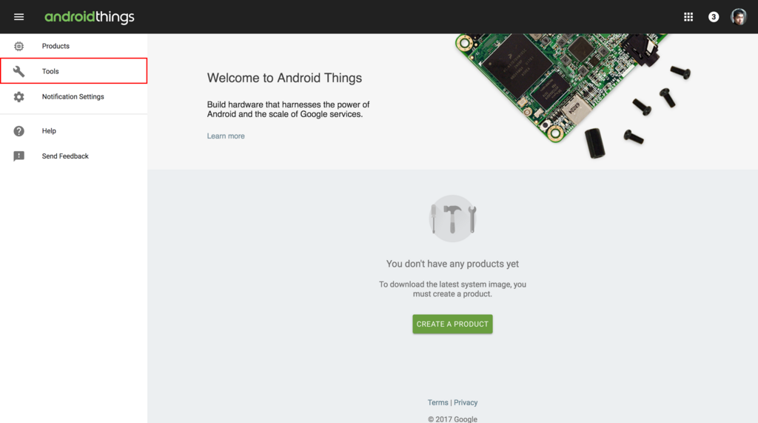Open the Terms link

pyautogui.click(x=437, y=402)
